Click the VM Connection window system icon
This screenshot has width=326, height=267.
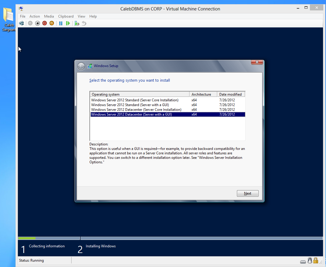(x=21, y=9)
